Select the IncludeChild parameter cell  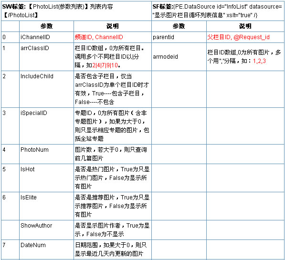(x=46, y=89)
